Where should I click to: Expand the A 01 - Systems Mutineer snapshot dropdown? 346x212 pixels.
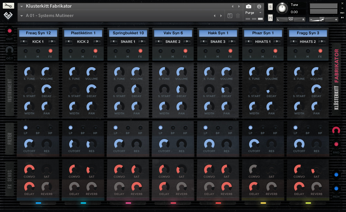21,16
